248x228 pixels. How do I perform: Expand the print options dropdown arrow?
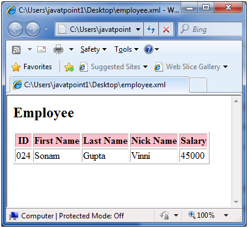[x=71, y=49]
